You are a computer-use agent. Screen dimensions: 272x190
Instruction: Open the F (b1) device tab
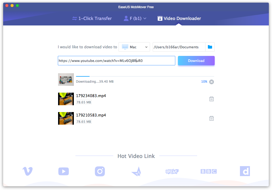click(135, 18)
